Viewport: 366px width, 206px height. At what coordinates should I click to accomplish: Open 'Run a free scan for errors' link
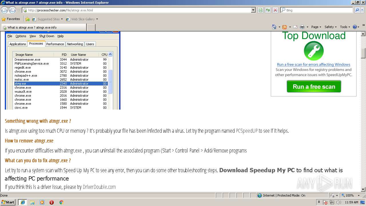314,64
